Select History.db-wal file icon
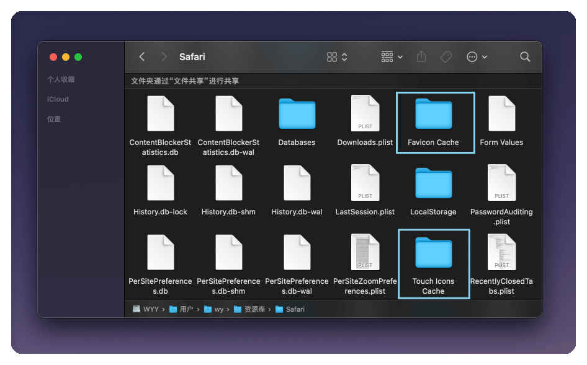This screenshot has width=587, height=365. pyautogui.click(x=297, y=183)
